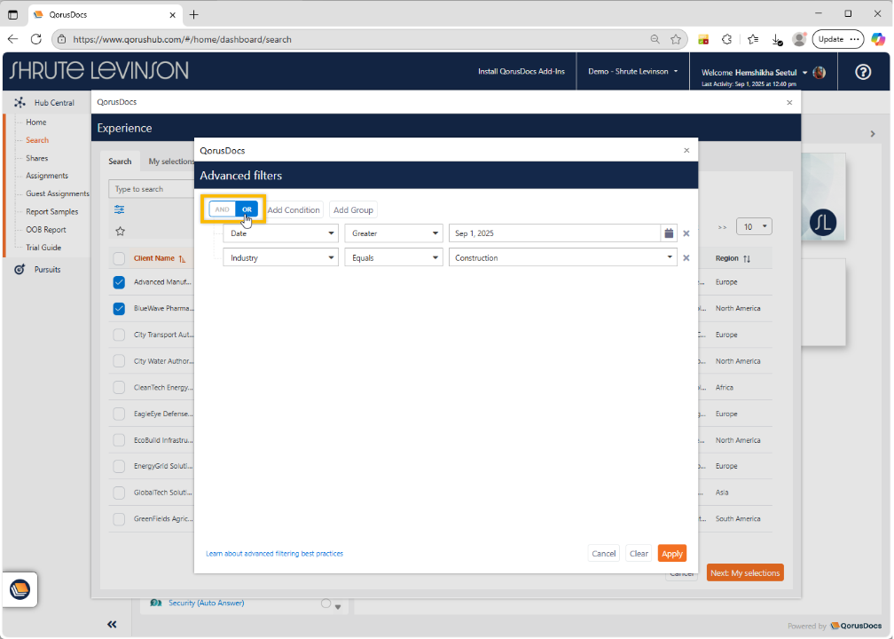Open Shares in the sidebar

(x=37, y=158)
